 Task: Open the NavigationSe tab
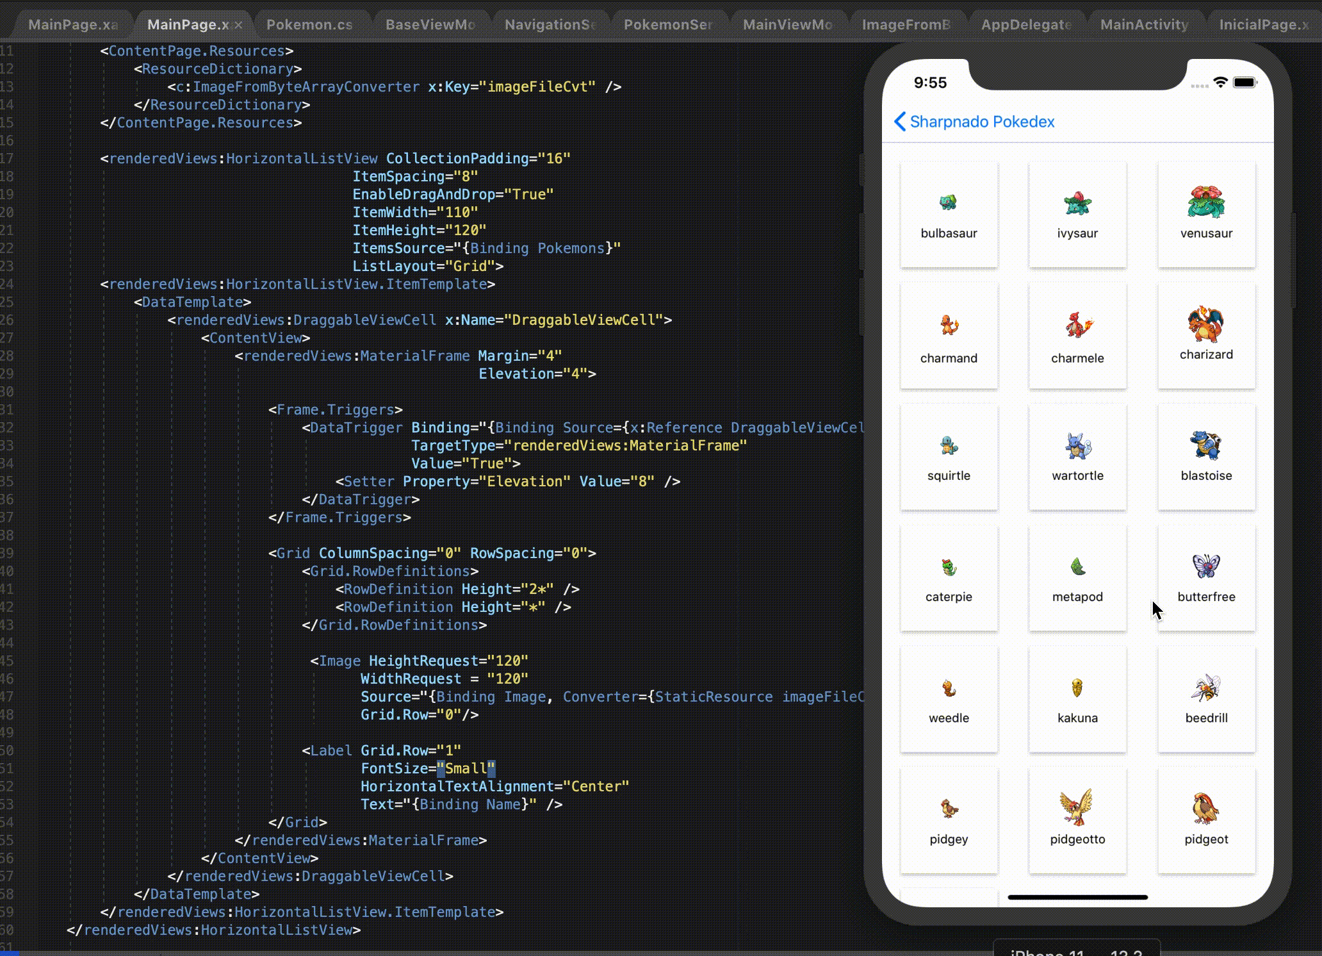550,24
